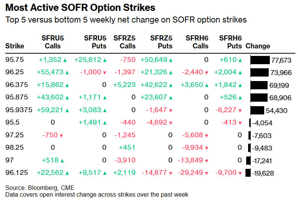Screen dimensions: 298x203
Task: Click the red down arrow beside -1,000
Action: [104, 73]
